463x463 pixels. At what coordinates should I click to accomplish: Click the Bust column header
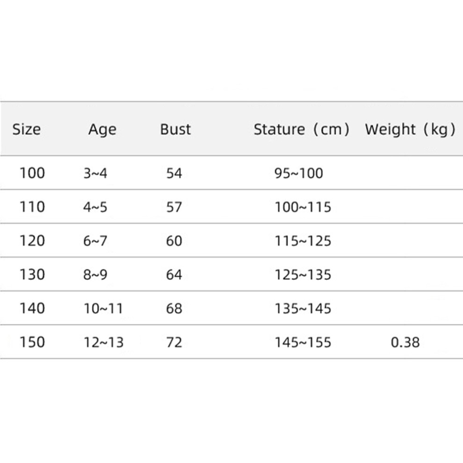(175, 129)
